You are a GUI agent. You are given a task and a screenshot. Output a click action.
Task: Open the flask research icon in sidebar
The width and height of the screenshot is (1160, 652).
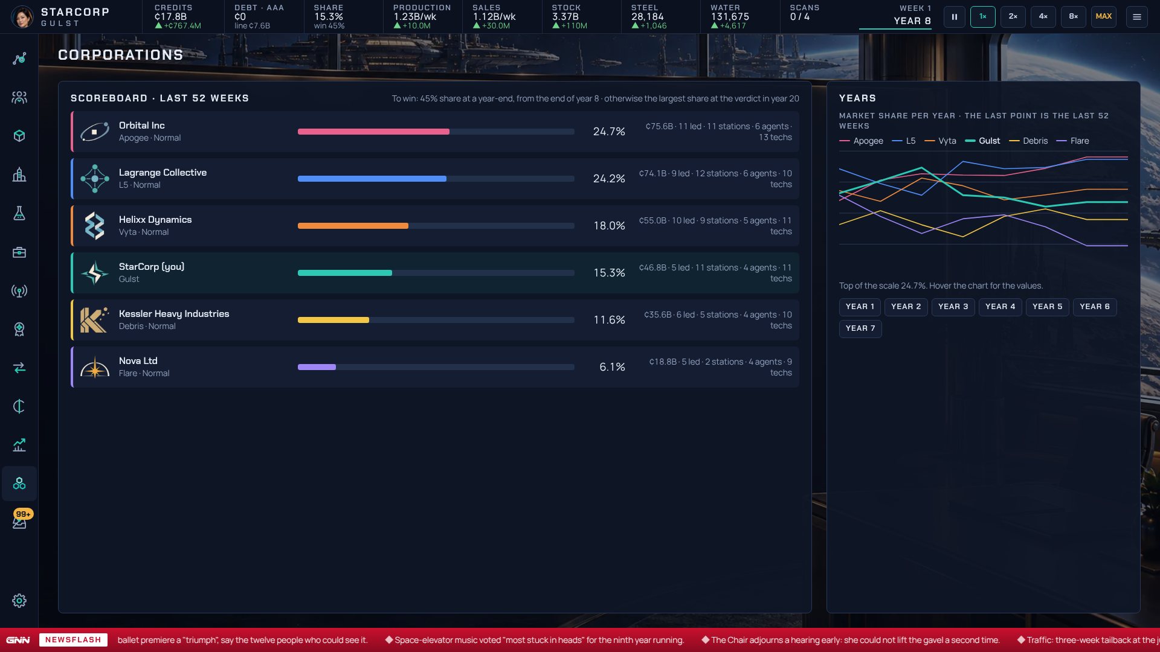(19, 213)
